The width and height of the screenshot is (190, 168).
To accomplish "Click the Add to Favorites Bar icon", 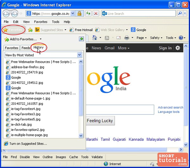I will (x=30, y=30).
